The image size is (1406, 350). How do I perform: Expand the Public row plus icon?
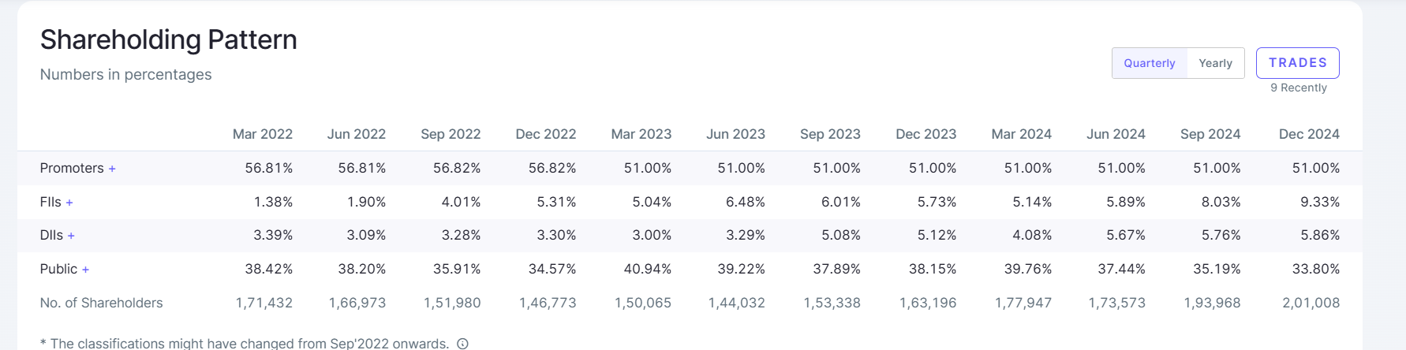click(x=85, y=270)
